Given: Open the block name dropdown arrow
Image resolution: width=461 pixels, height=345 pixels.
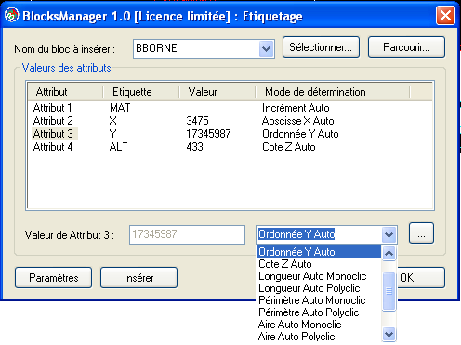Looking at the screenshot, I should click(x=266, y=49).
